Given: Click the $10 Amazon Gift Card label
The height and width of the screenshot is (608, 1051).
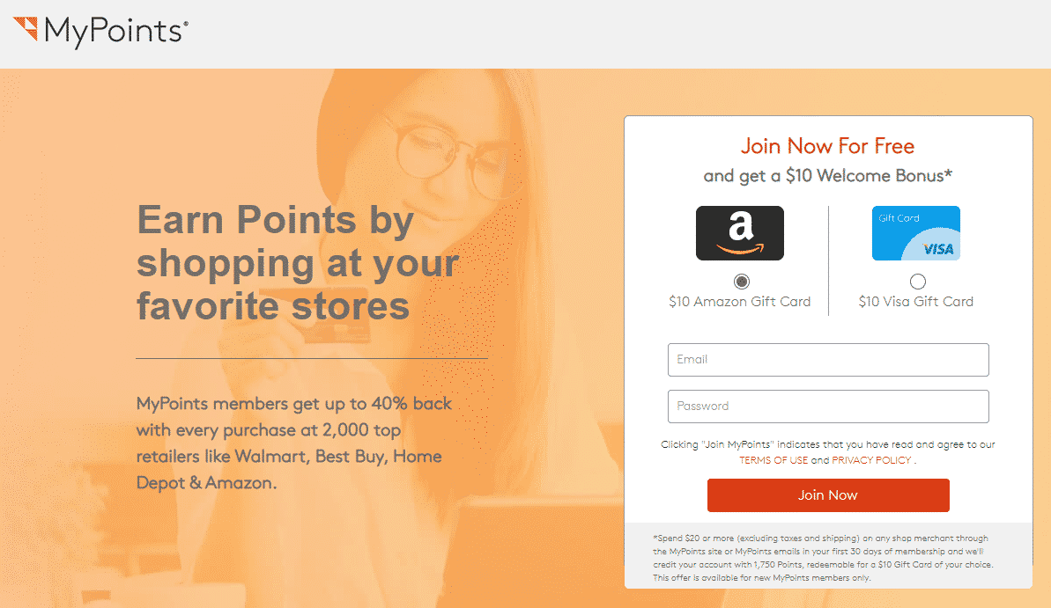Looking at the screenshot, I should point(740,302).
